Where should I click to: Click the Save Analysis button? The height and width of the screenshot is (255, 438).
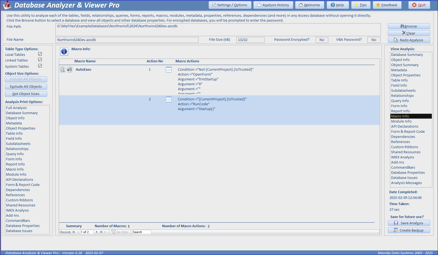tap(409, 223)
